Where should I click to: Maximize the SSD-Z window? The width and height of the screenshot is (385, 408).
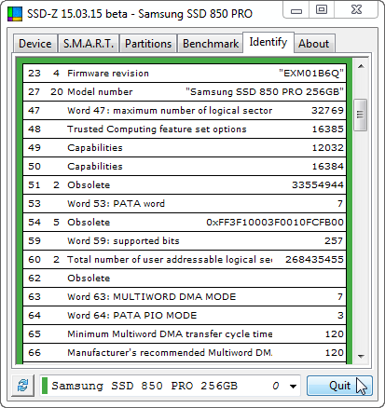pos(322,10)
